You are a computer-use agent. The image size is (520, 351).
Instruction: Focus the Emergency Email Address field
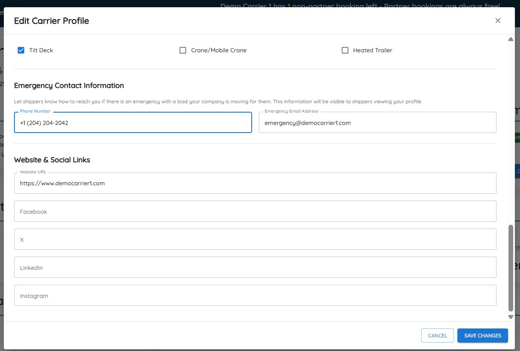coord(377,122)
